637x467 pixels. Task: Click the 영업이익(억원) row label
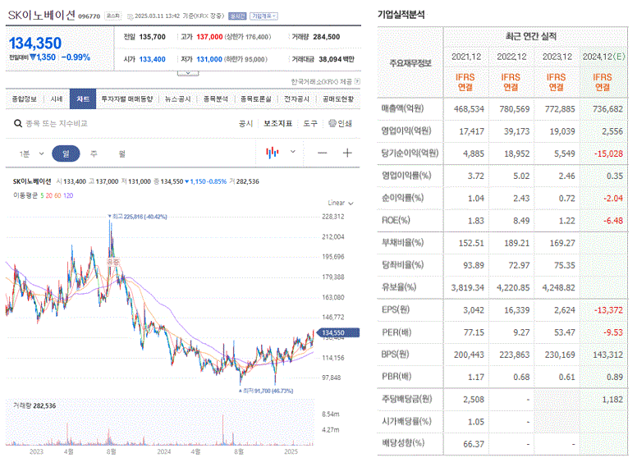pos(406,130)
